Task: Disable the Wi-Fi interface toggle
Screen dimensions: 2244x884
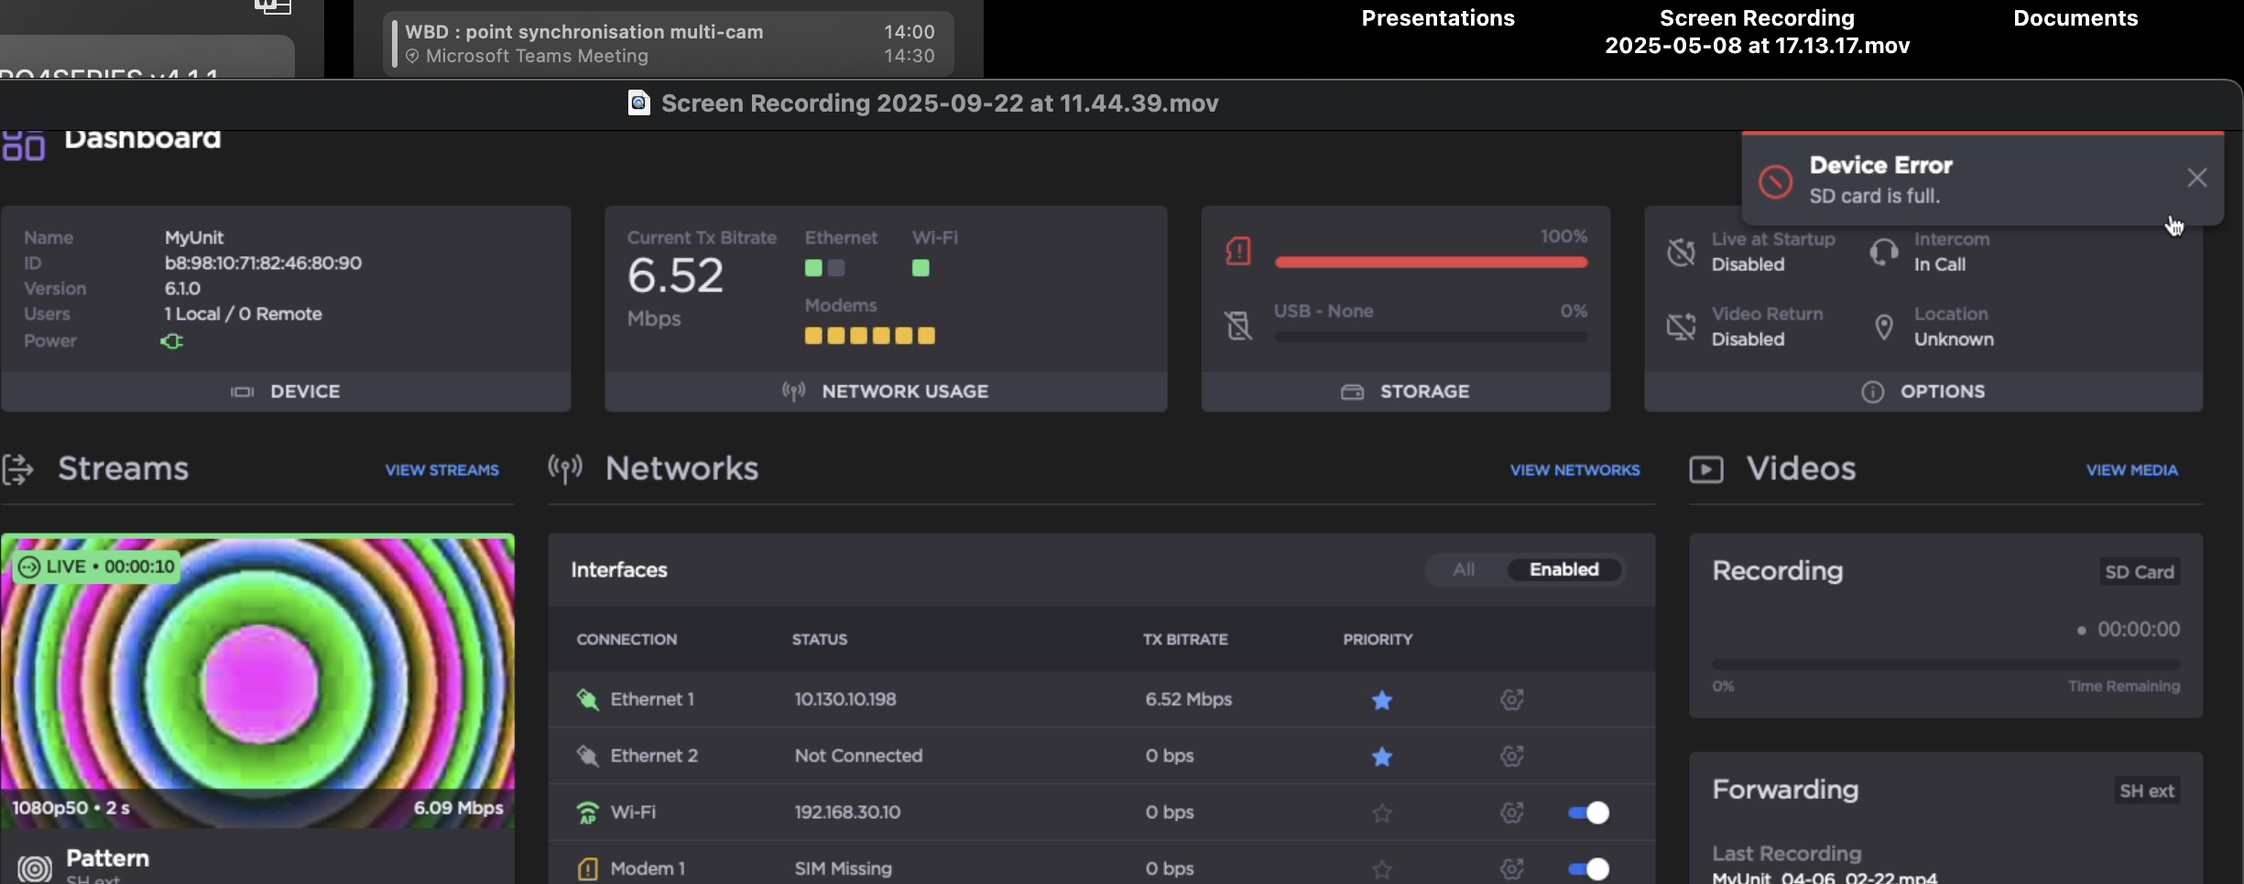Action: (x=1587, y=812)
